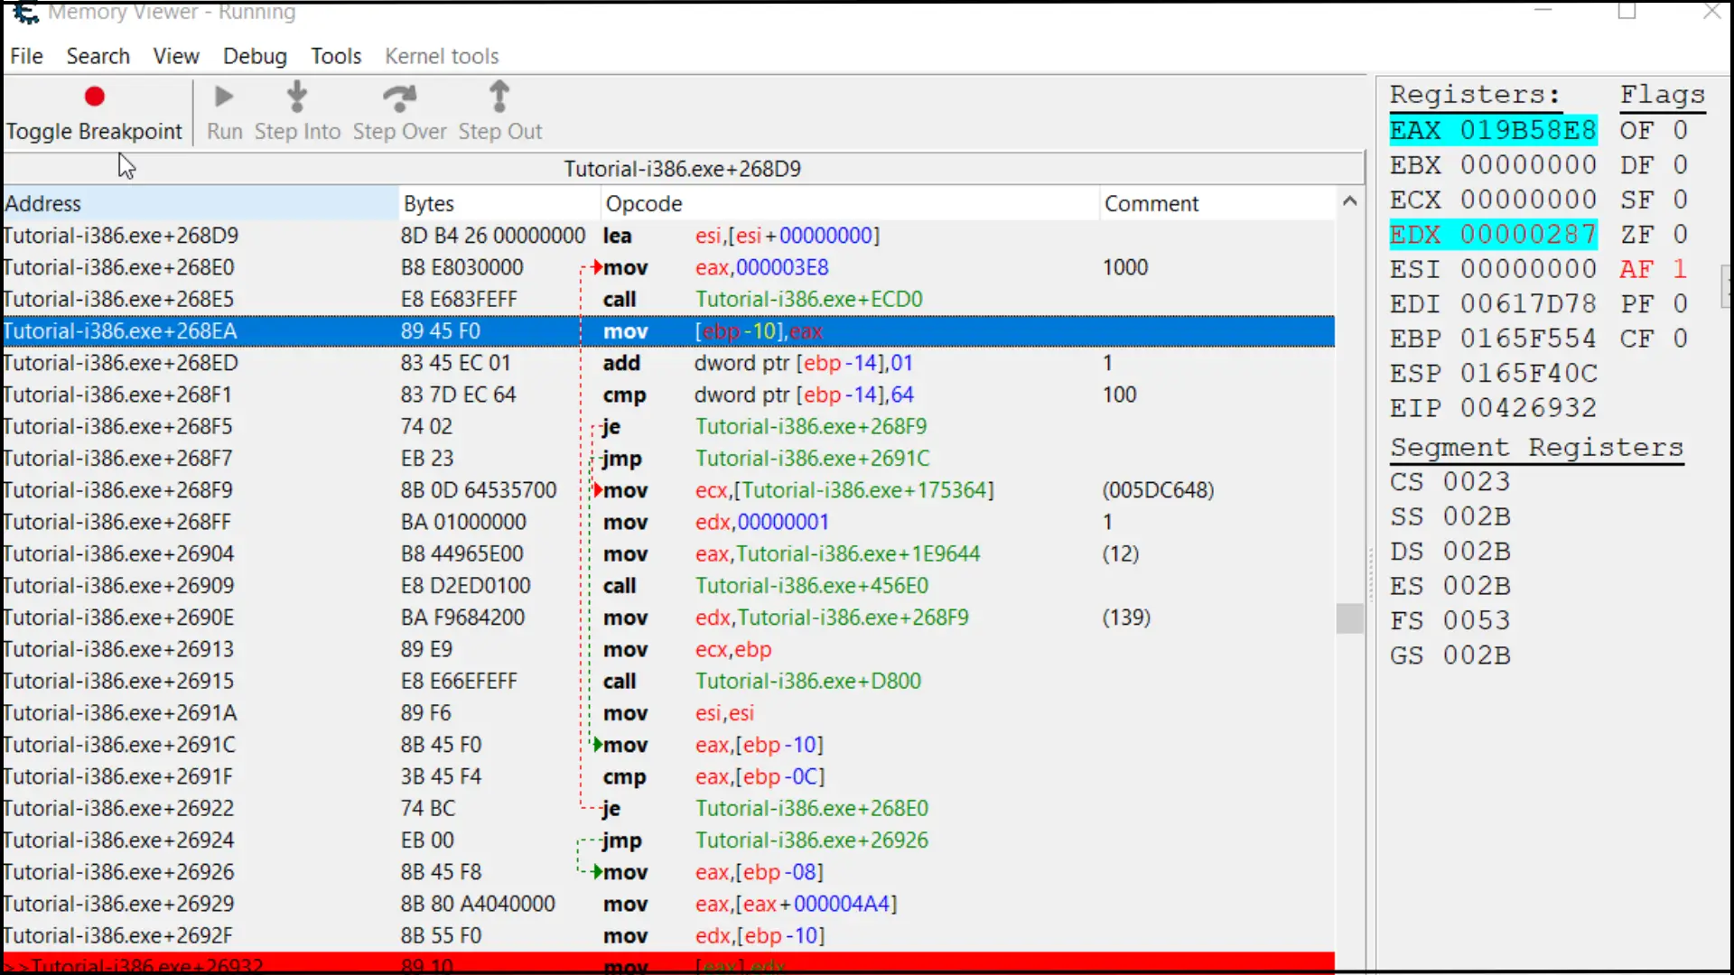Toggle the CF flag value

1680,339
